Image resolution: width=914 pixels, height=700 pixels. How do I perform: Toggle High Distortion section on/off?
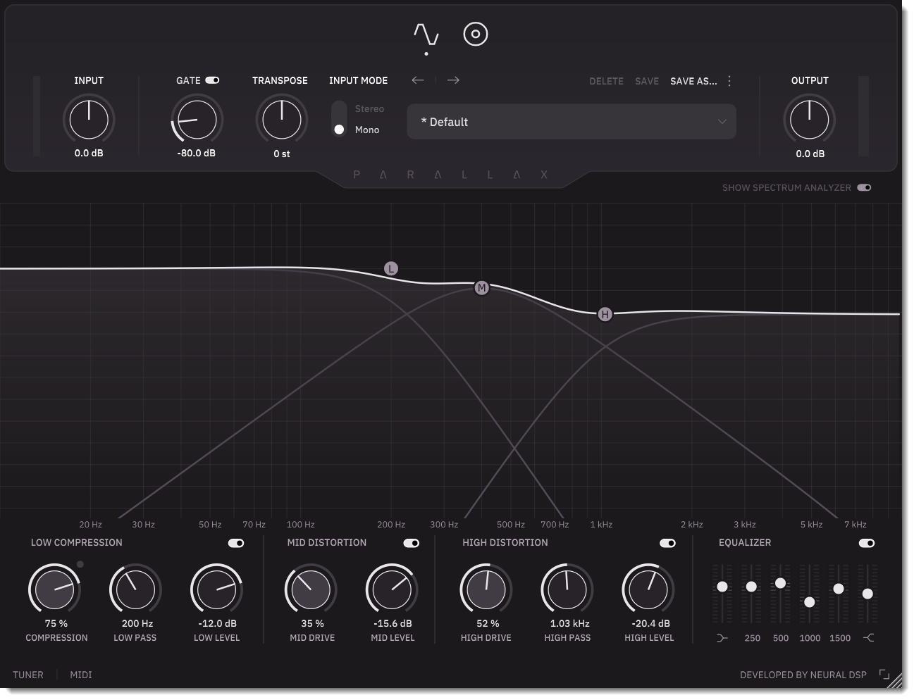pyautogui.click(x=667, y=543)
